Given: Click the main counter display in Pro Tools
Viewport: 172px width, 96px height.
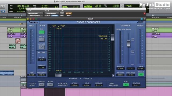Looking at the screenshot, I should coord(23,6).
